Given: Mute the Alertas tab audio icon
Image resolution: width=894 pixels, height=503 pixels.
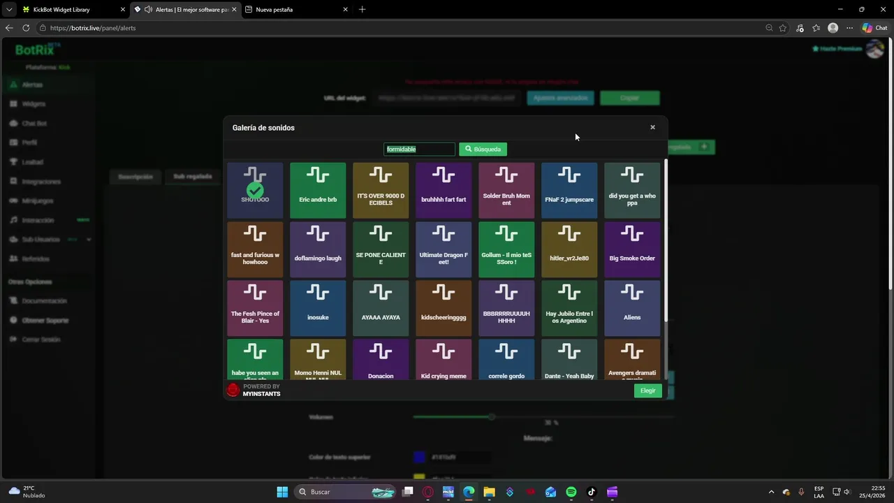Looking at the screenshot, I should click(148, 10).
